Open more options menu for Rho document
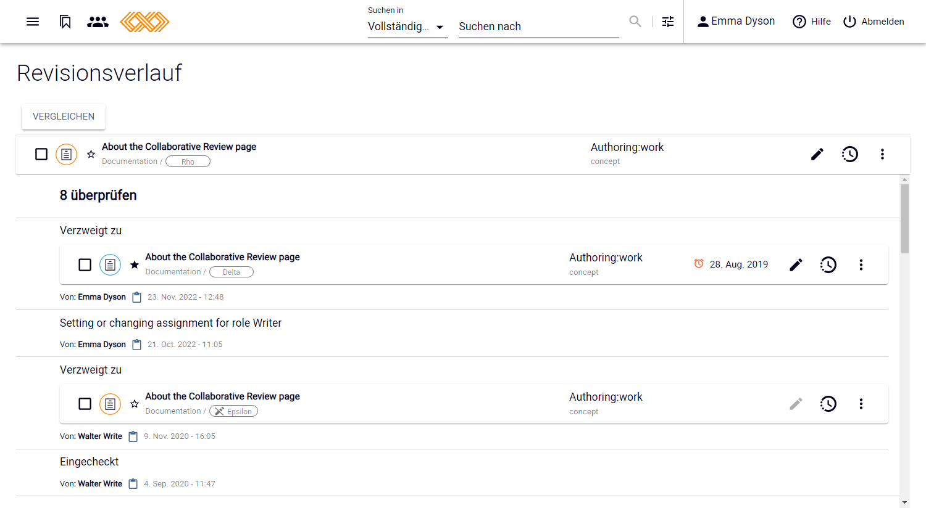The width and height of the screenshot is (926, 524). coord(882,154)
